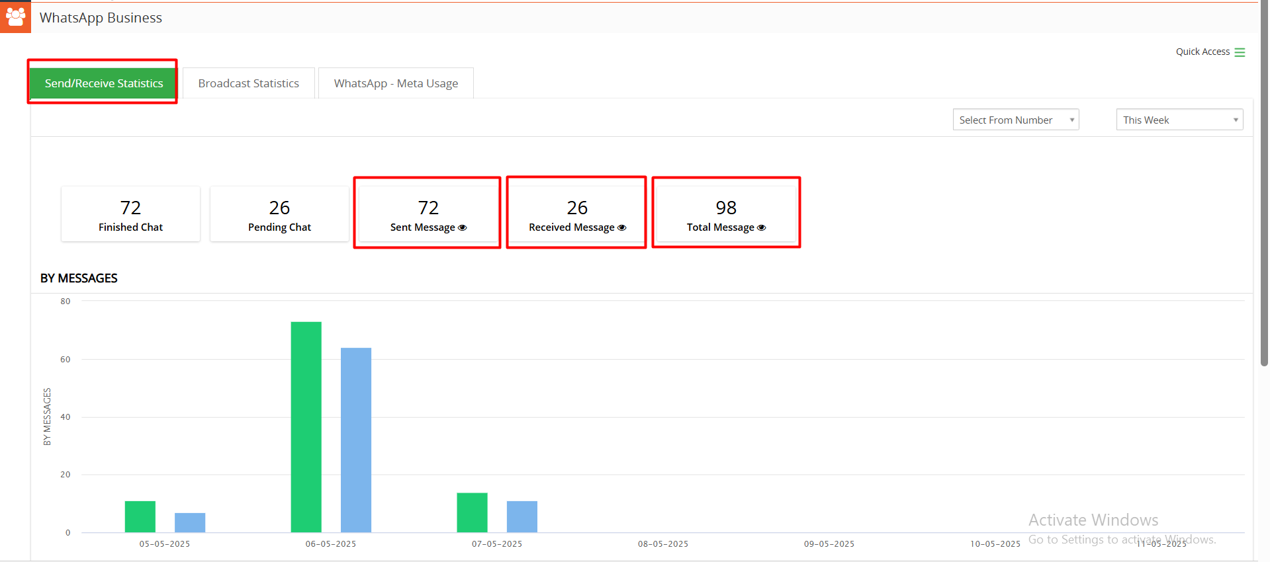Expand the Select From Number dropdown
The width and height of the screenshot is (1270, 562).
[x=1016, y=120]
